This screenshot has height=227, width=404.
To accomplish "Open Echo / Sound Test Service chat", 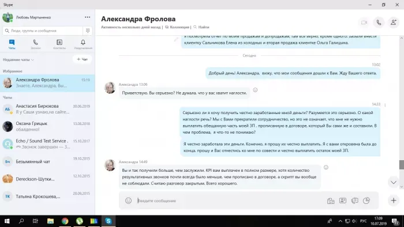I will point(47,144).
